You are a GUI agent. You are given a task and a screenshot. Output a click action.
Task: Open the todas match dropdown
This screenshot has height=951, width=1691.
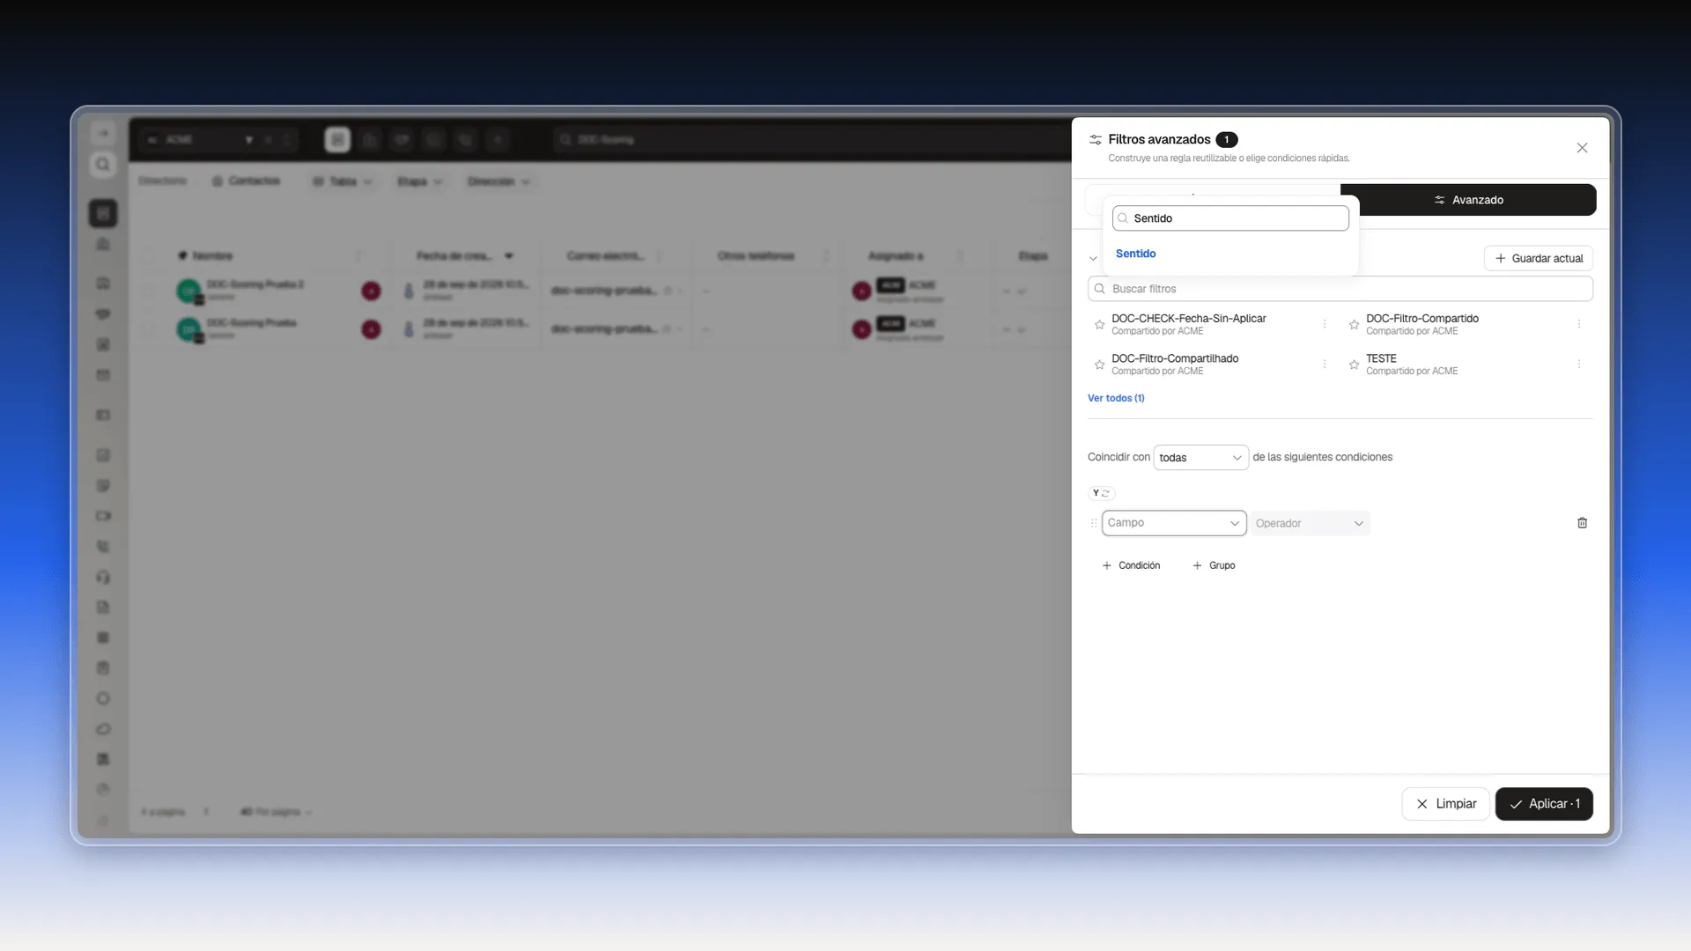pos(1200,458)
